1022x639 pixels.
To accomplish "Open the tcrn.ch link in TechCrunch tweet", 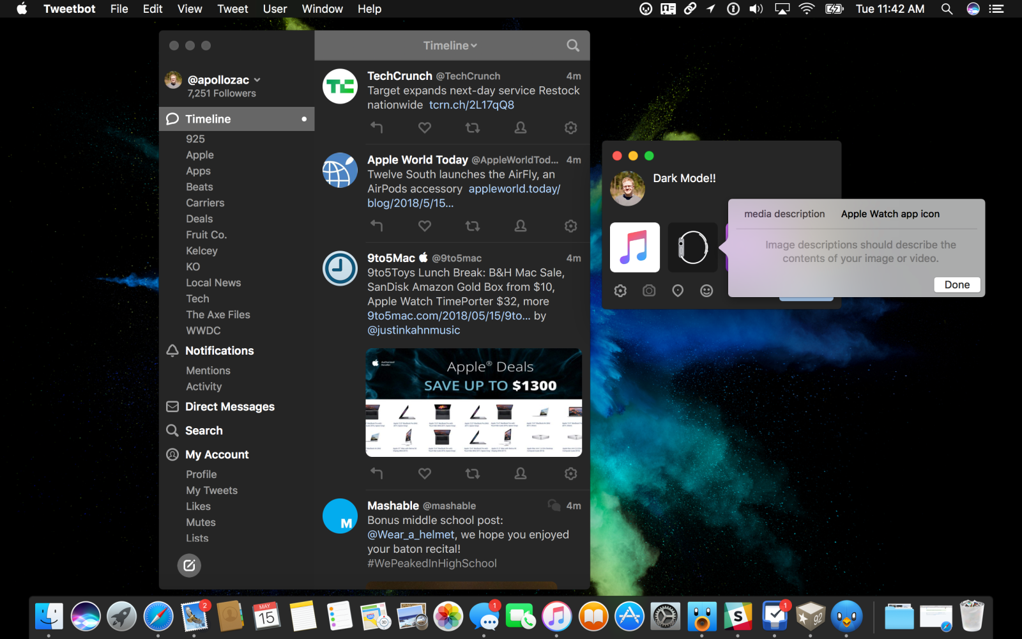I will [471, 105].
